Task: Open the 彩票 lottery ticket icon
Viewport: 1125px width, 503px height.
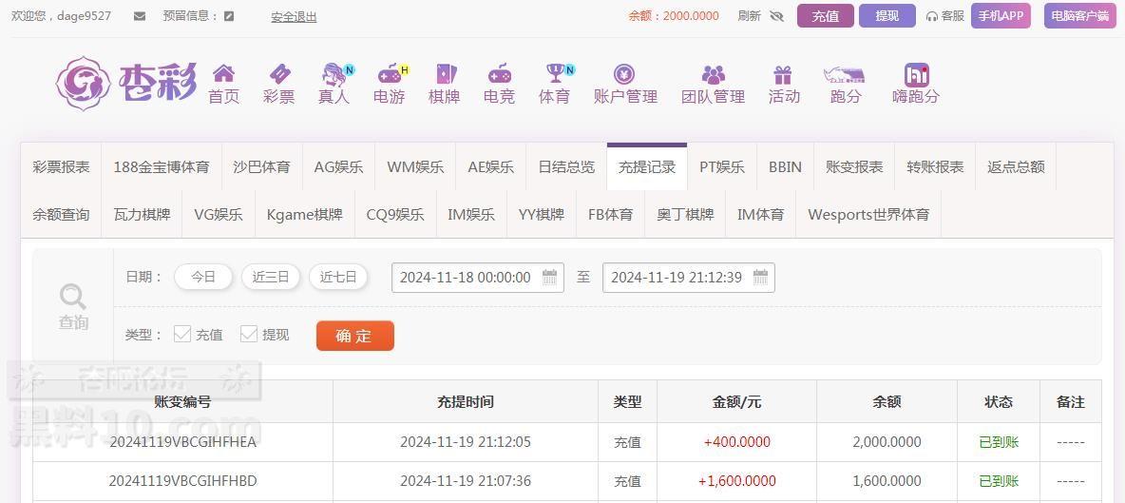Action: (278, 74)
